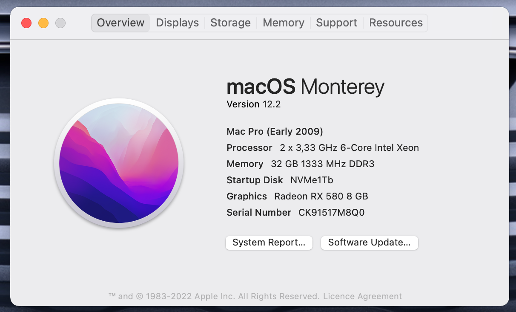
Task: Select the Memory tab
Action: coord(284,23)
